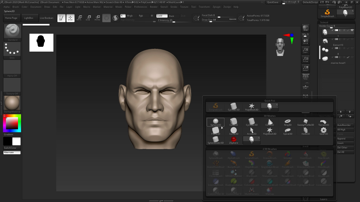This screenshot has width=360, height=202.
Task: Pick PolyMesh3D in the 3D Meshes section
Action: (x=269, y=131)
